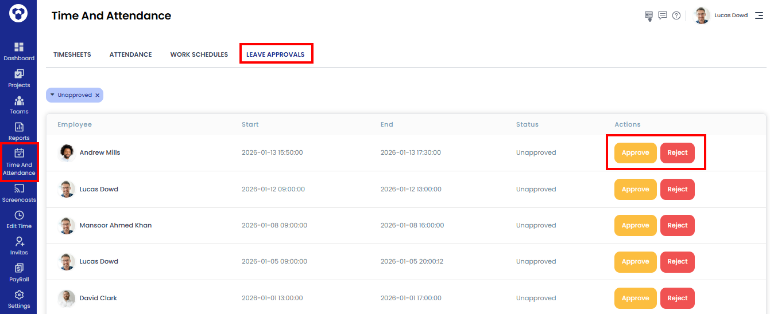Open the Invites sidebar icon
The image size is (770, 314).
(19, 242)
